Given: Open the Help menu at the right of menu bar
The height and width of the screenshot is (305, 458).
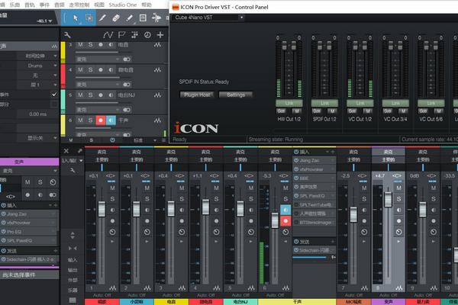Looking at the screenshot, I should coord(147,5).
